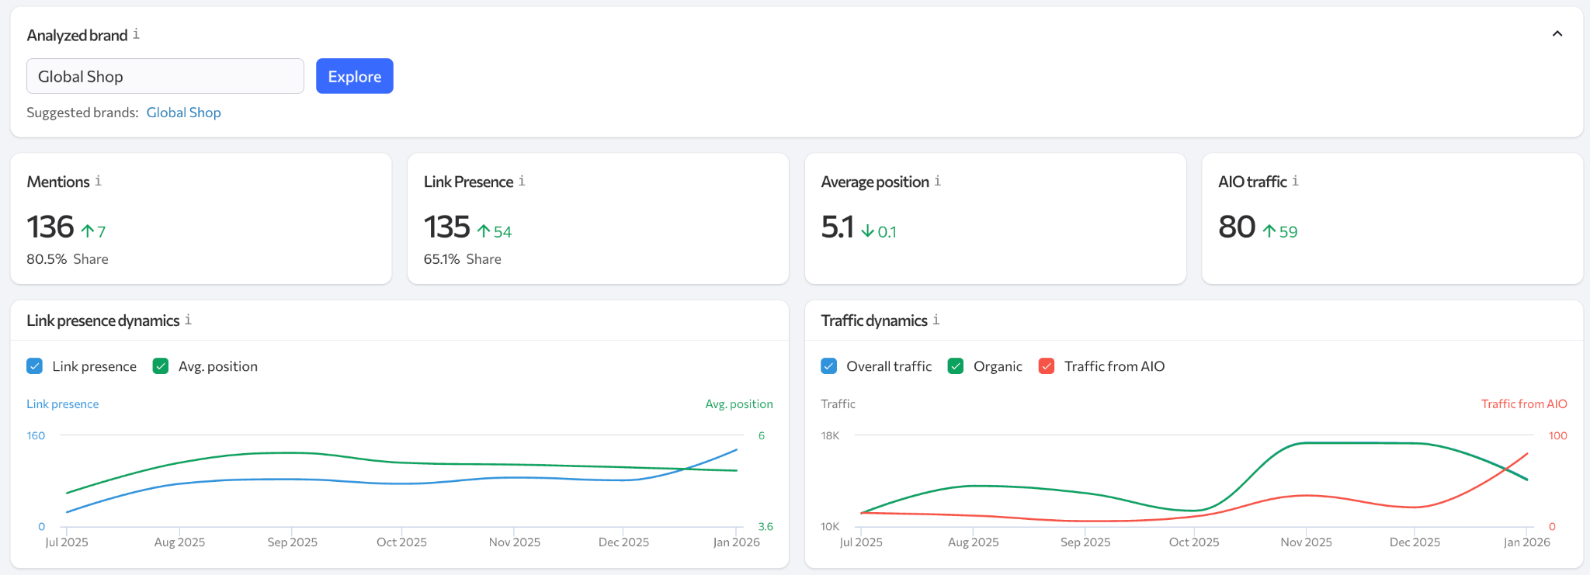Click info icon beside AIO traffic
The height and width of the screenshot is (575, 1590).
point(1295,181)
